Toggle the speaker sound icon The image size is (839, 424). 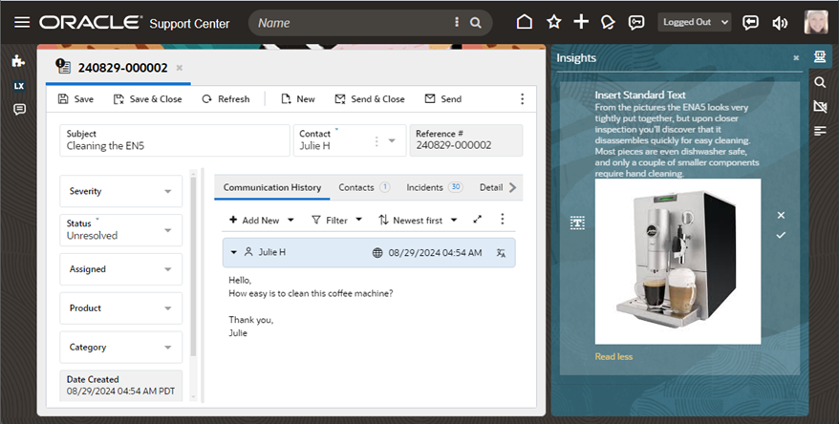[x=780, y=23]
